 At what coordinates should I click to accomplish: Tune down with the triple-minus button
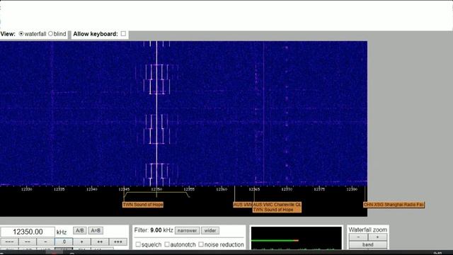pyautogui.click(x=9, y=242)
